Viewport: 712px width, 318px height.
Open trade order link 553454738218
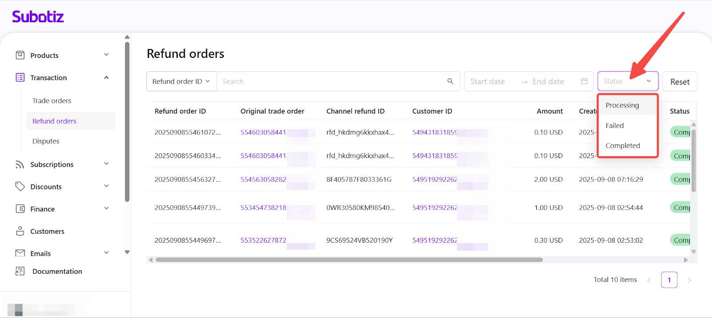point(263,208)
